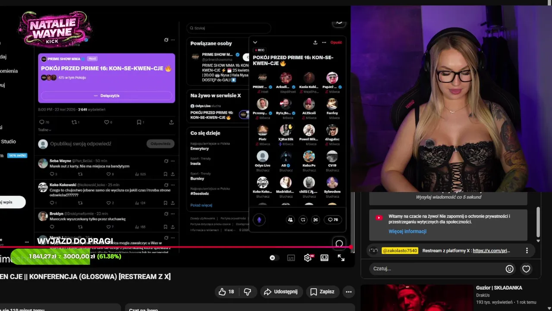Open Guzior | SKŁADANKA video title
Image resolution: width=552 pixels, height=311 pixels.
click(499, 288)
